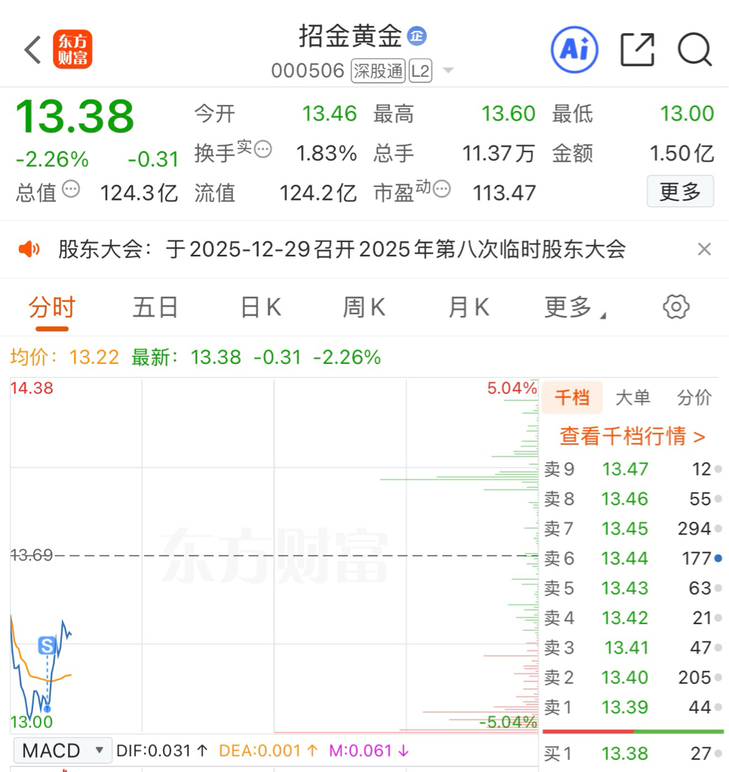This screenshot has width=729, height=772.
Task: Open chart settings gear icon
Action: (x=675, y=308)
